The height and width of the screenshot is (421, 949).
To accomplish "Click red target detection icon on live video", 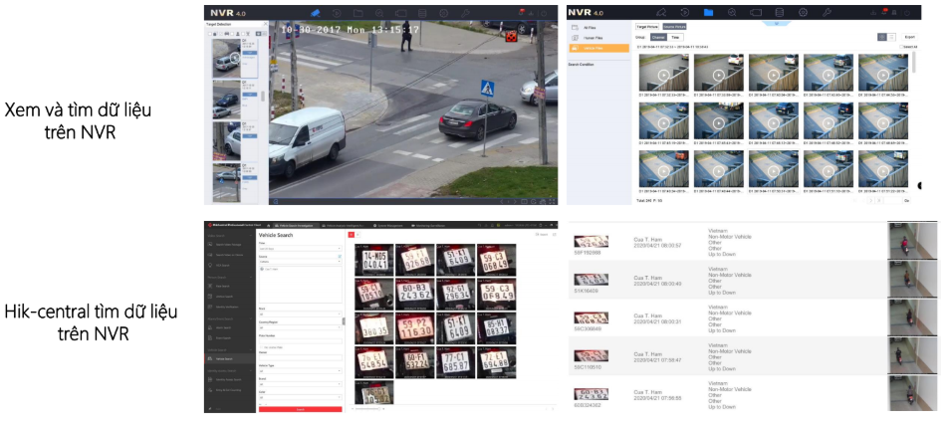I will coord(512,36).
